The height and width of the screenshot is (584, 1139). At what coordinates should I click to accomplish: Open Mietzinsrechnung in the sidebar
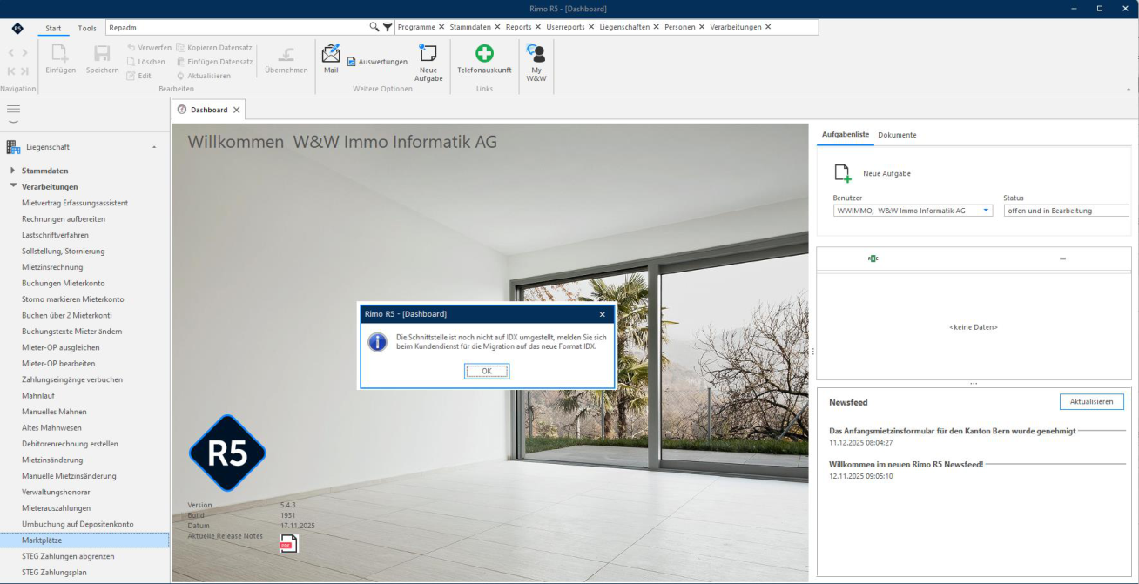[x=52, y=267]
